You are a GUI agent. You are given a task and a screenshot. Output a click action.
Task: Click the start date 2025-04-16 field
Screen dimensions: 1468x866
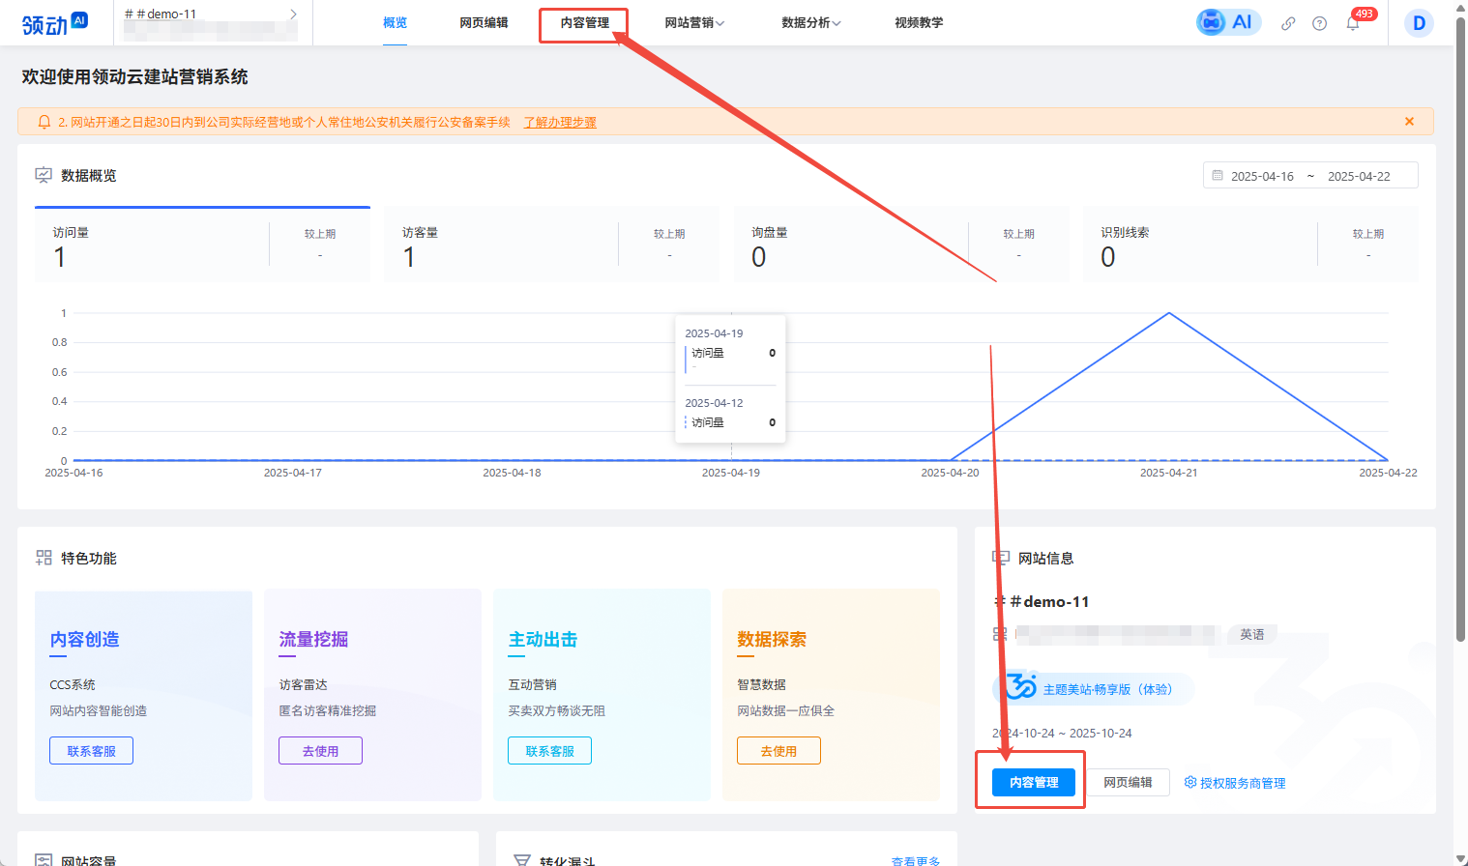click(x=1262, y=176)
